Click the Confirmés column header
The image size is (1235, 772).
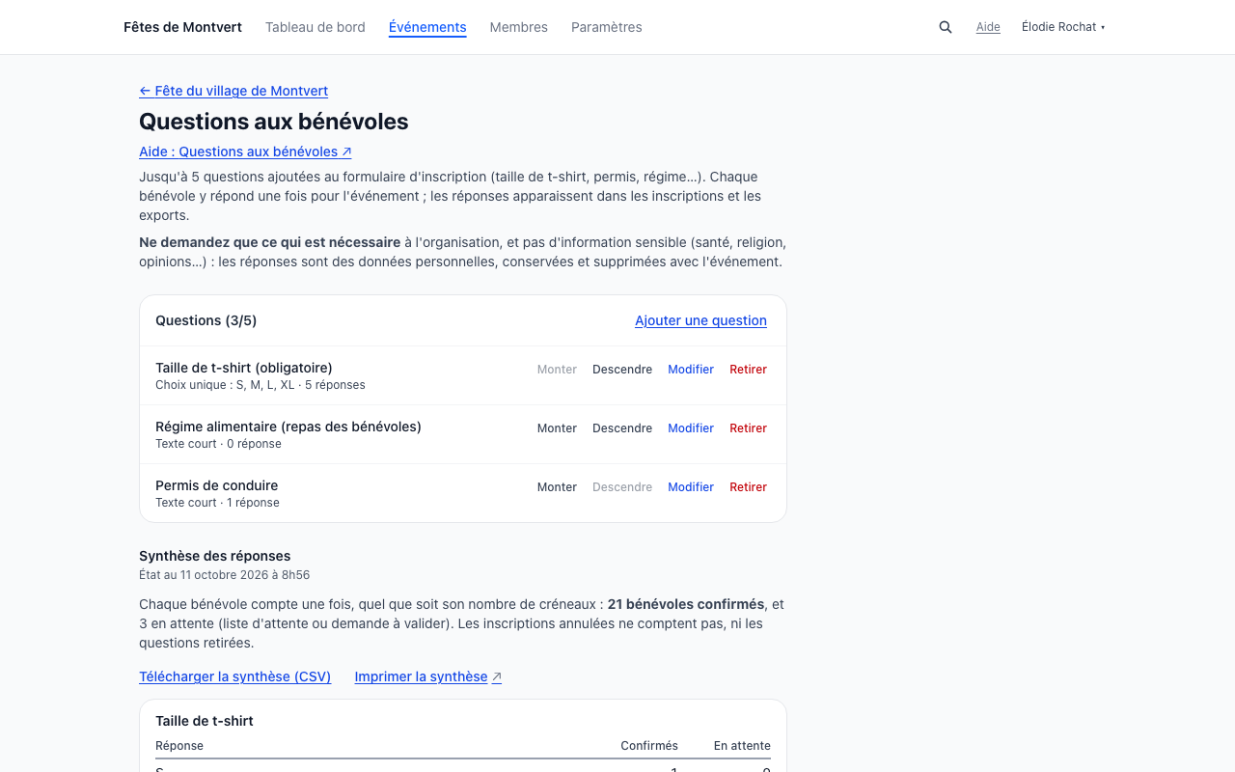(x=649, y=746)
